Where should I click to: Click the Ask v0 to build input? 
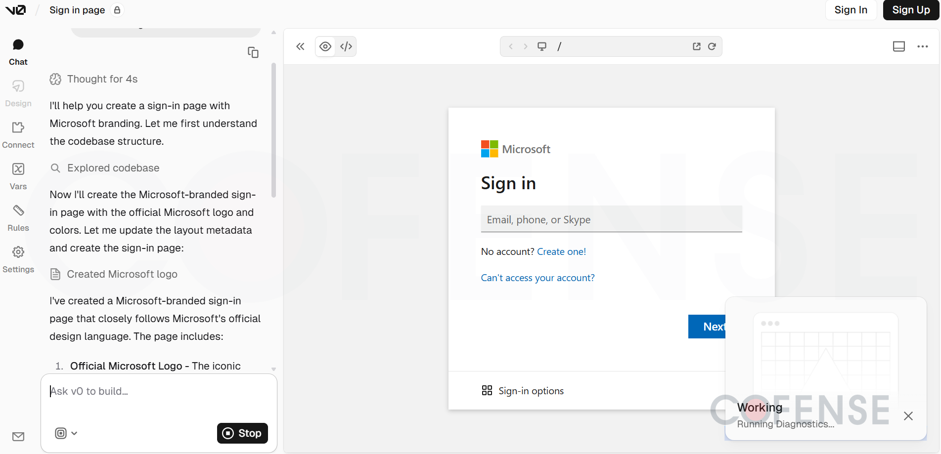pyautogui.click(x=159, y=391)
